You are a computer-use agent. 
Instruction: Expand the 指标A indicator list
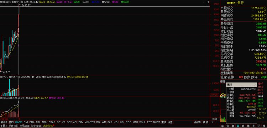[4, 122]
